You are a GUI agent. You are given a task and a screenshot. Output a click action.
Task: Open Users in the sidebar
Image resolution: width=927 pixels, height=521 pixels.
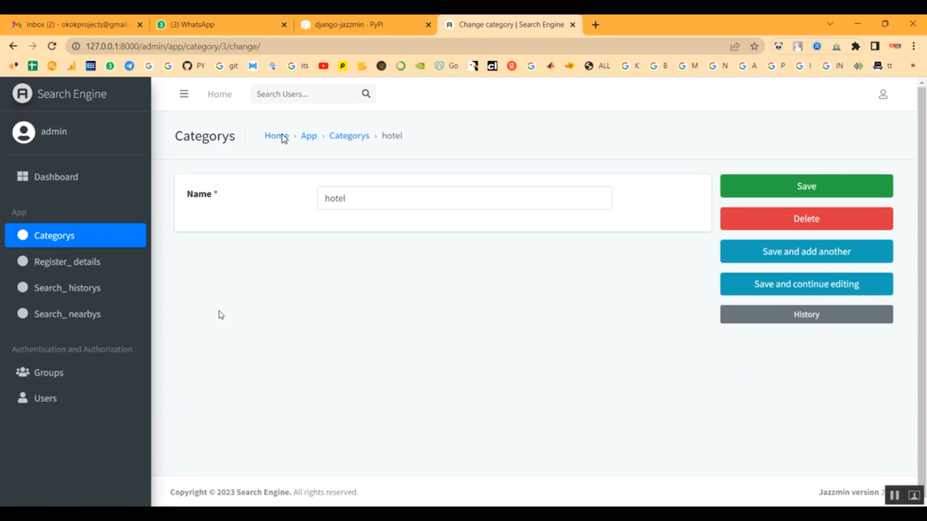coord(75,398)
